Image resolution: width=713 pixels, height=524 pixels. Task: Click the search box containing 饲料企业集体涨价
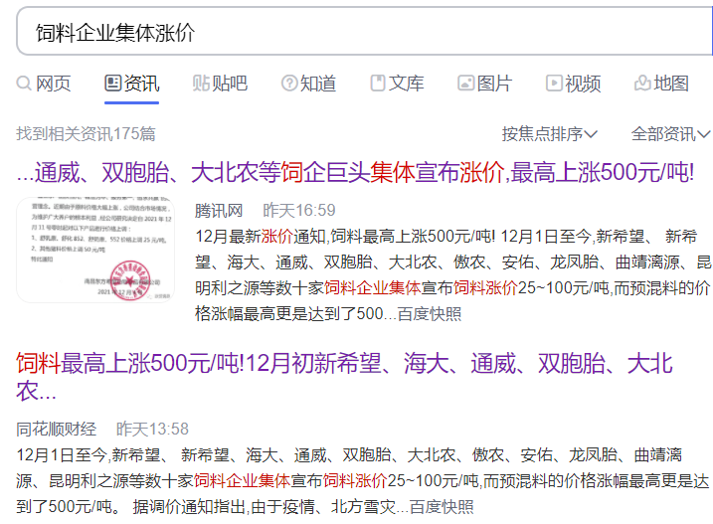364,32
